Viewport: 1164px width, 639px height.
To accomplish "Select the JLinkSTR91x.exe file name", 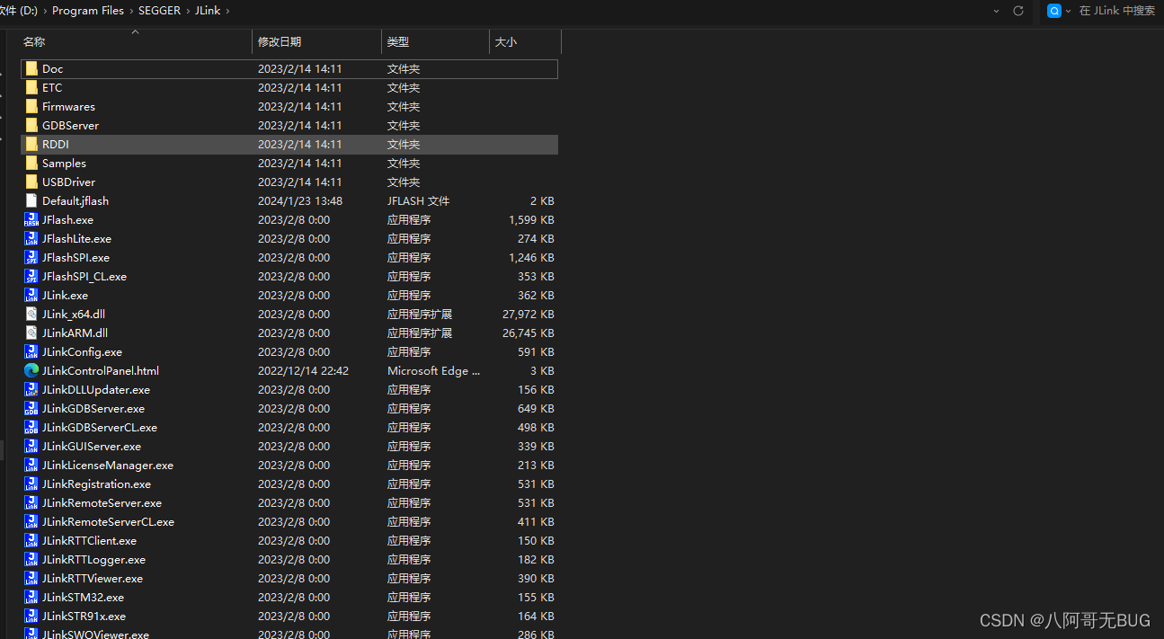I will [84, 616].
